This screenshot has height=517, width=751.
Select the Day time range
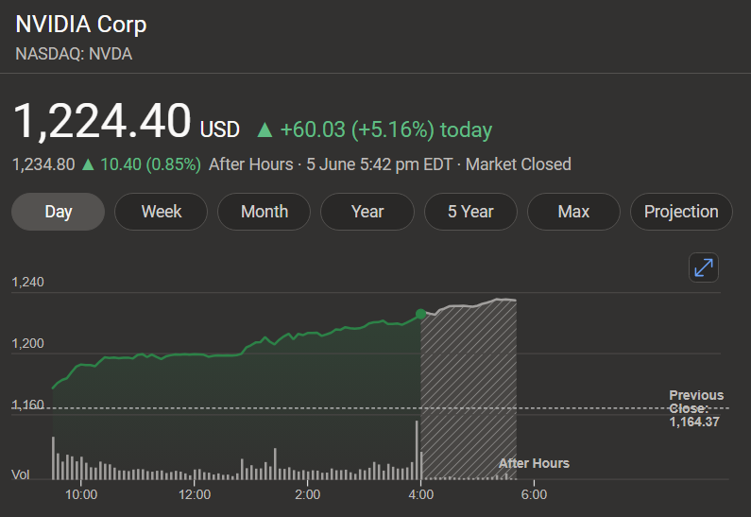tap(58, 212)
